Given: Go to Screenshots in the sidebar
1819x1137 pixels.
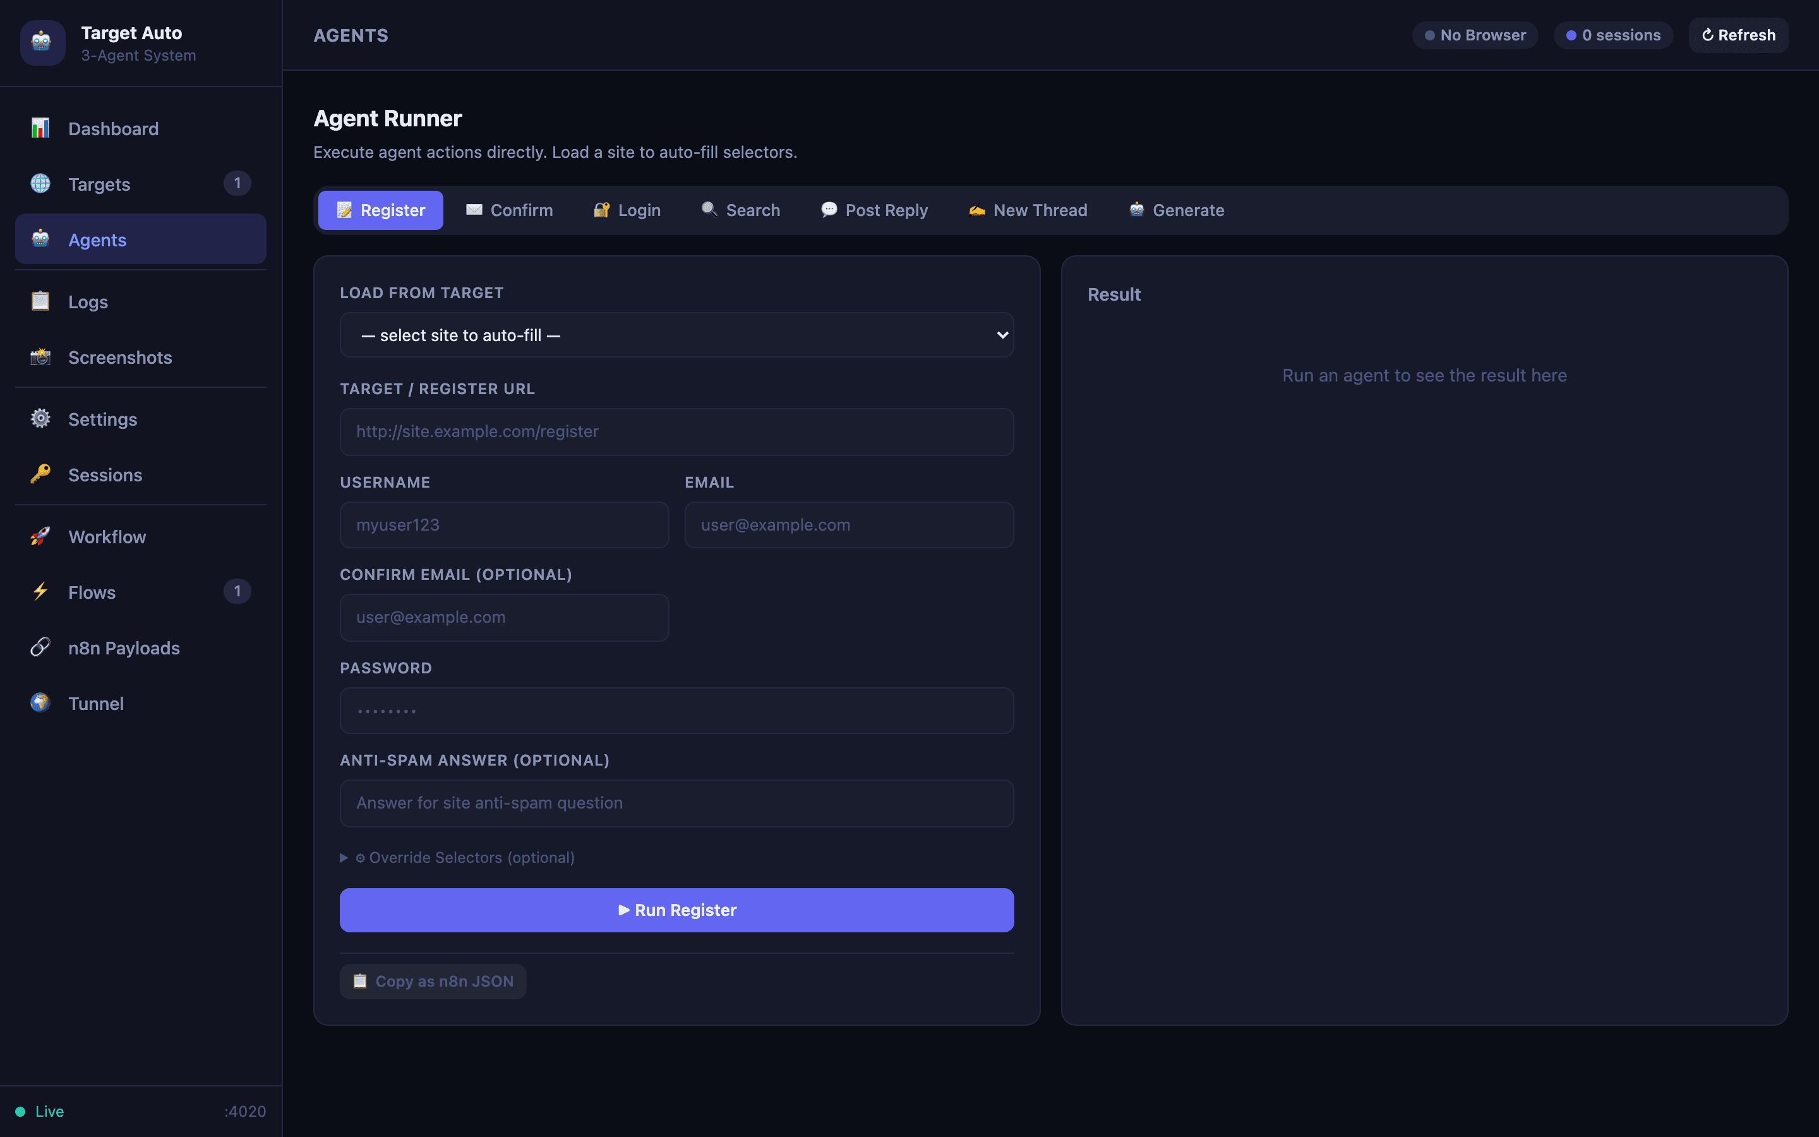Looking at the screenshot, I should click(x=141, y=357).
